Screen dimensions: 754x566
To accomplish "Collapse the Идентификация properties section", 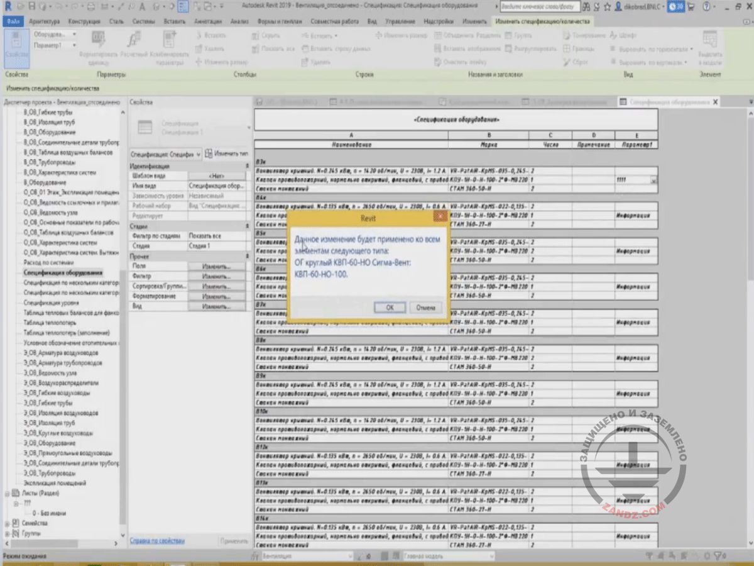I will pos(247,166).
